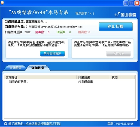The image size is (140, 127).
Task: Click the 未发现病毒 result cell
Action: click(85, 82)
